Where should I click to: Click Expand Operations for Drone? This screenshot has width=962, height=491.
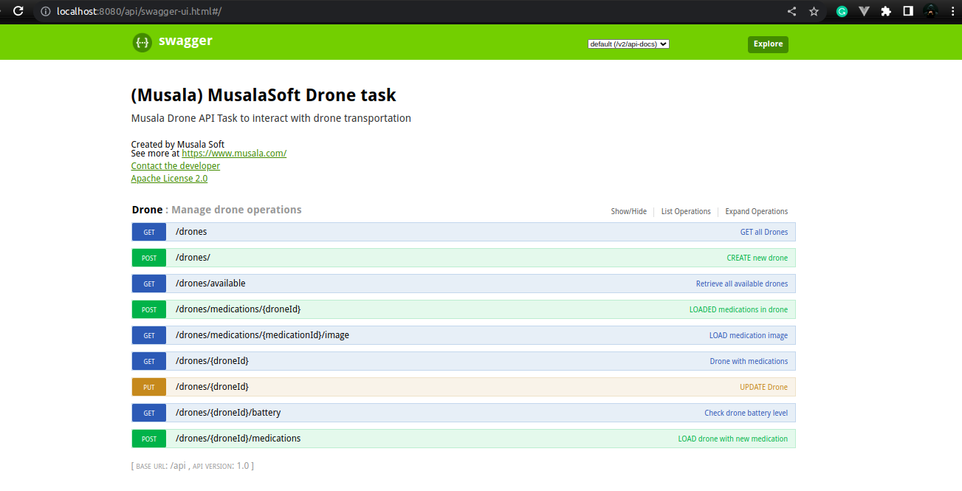756,211
